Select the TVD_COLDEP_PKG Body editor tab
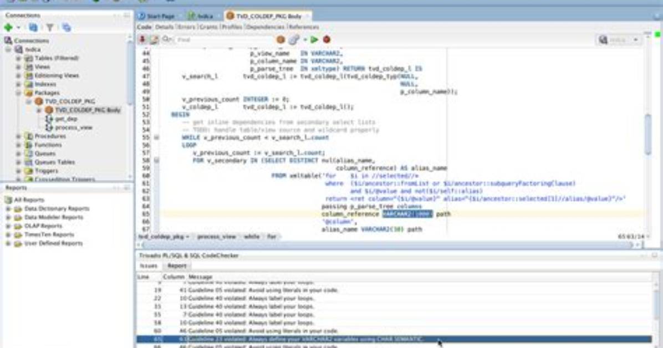Viewport: 663px width, 348px height. tap(268, 16)
